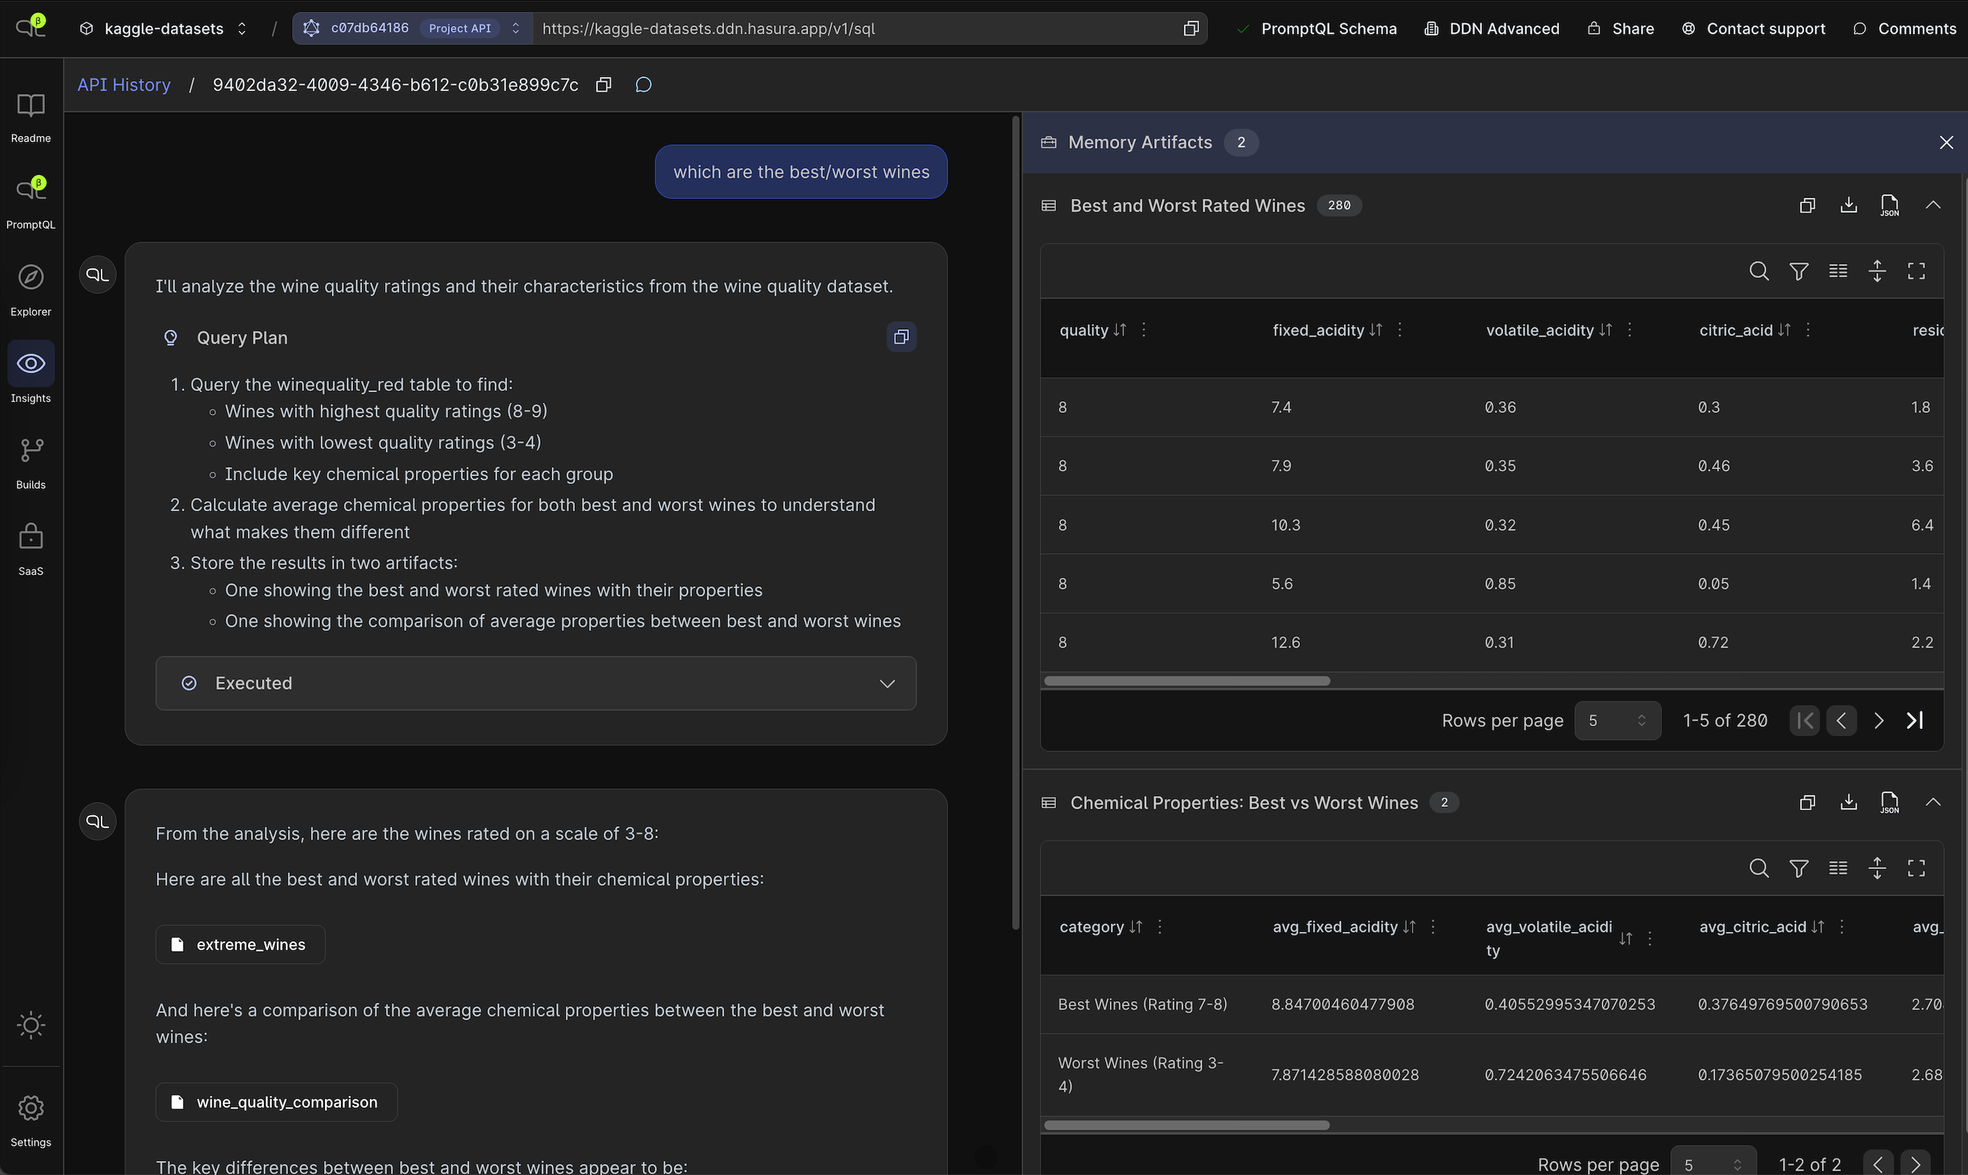Open the Insights panel in the sidebar

click(x=31, y=372)
